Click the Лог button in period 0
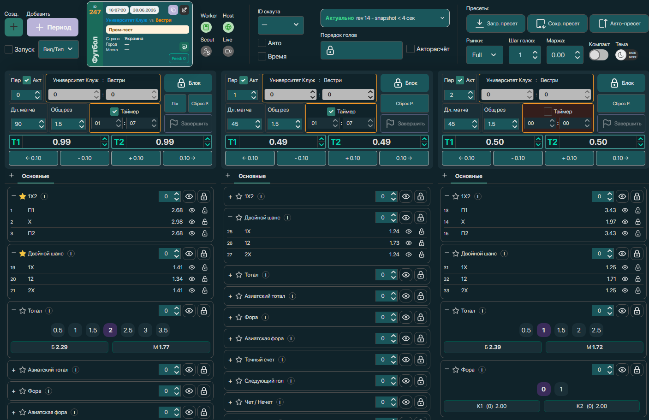 pos(175,104)
